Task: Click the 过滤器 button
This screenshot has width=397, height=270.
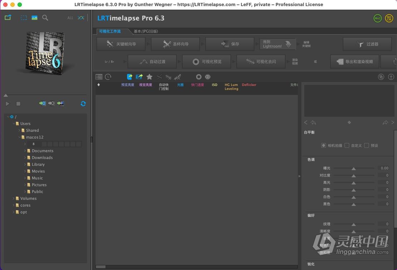Action: pos(367,44)
